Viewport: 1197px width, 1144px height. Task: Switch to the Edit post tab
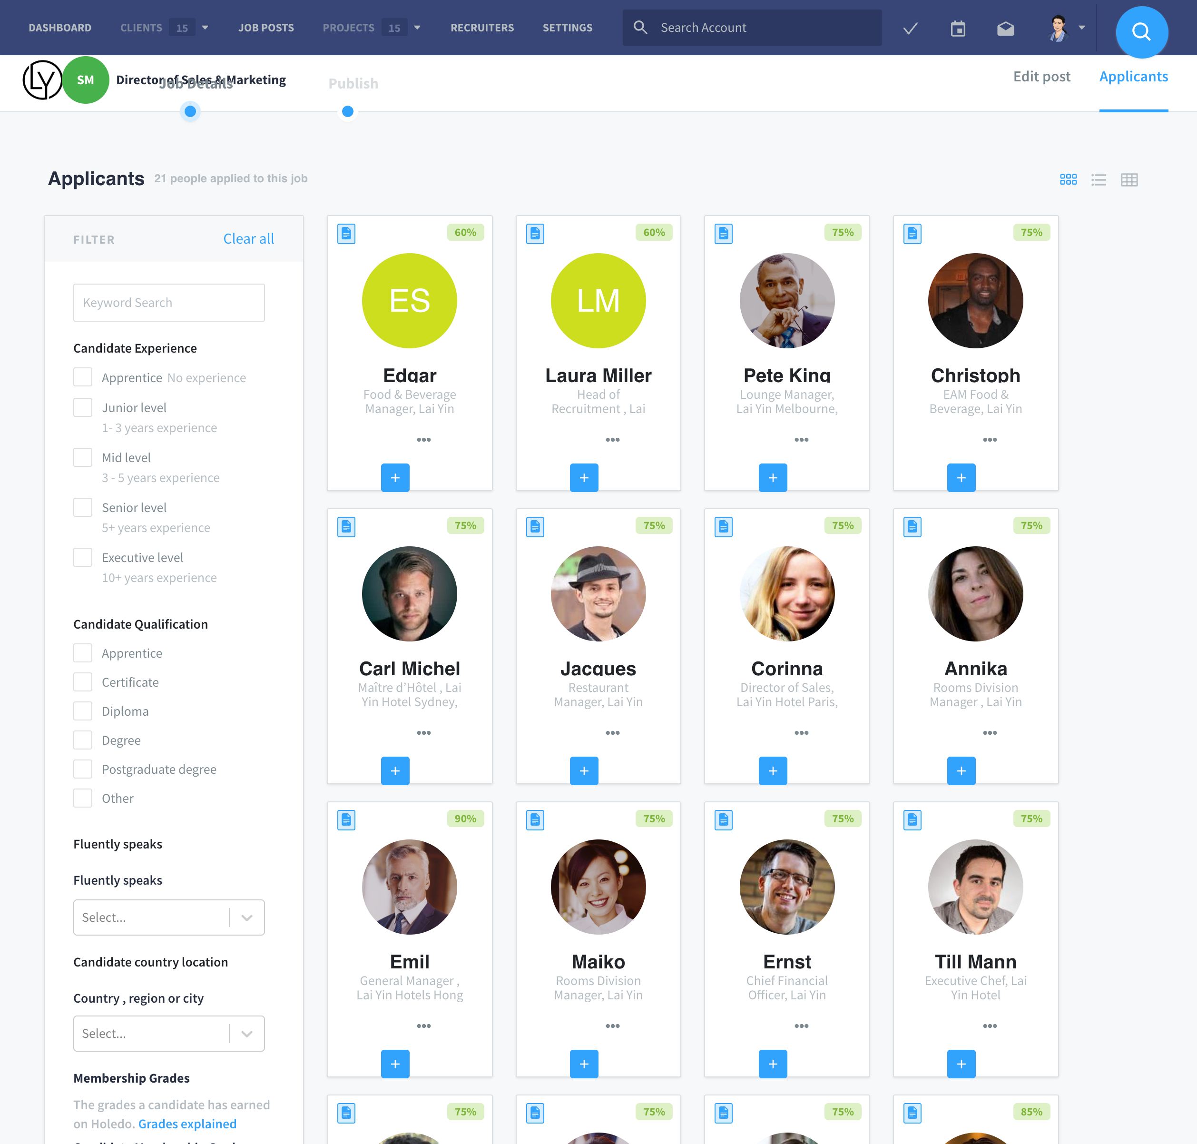[x=1041, y=76]
